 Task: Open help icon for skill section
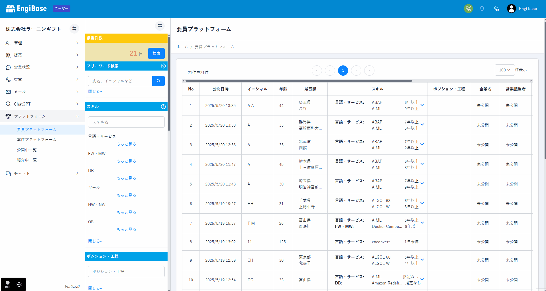click(163, 107)
